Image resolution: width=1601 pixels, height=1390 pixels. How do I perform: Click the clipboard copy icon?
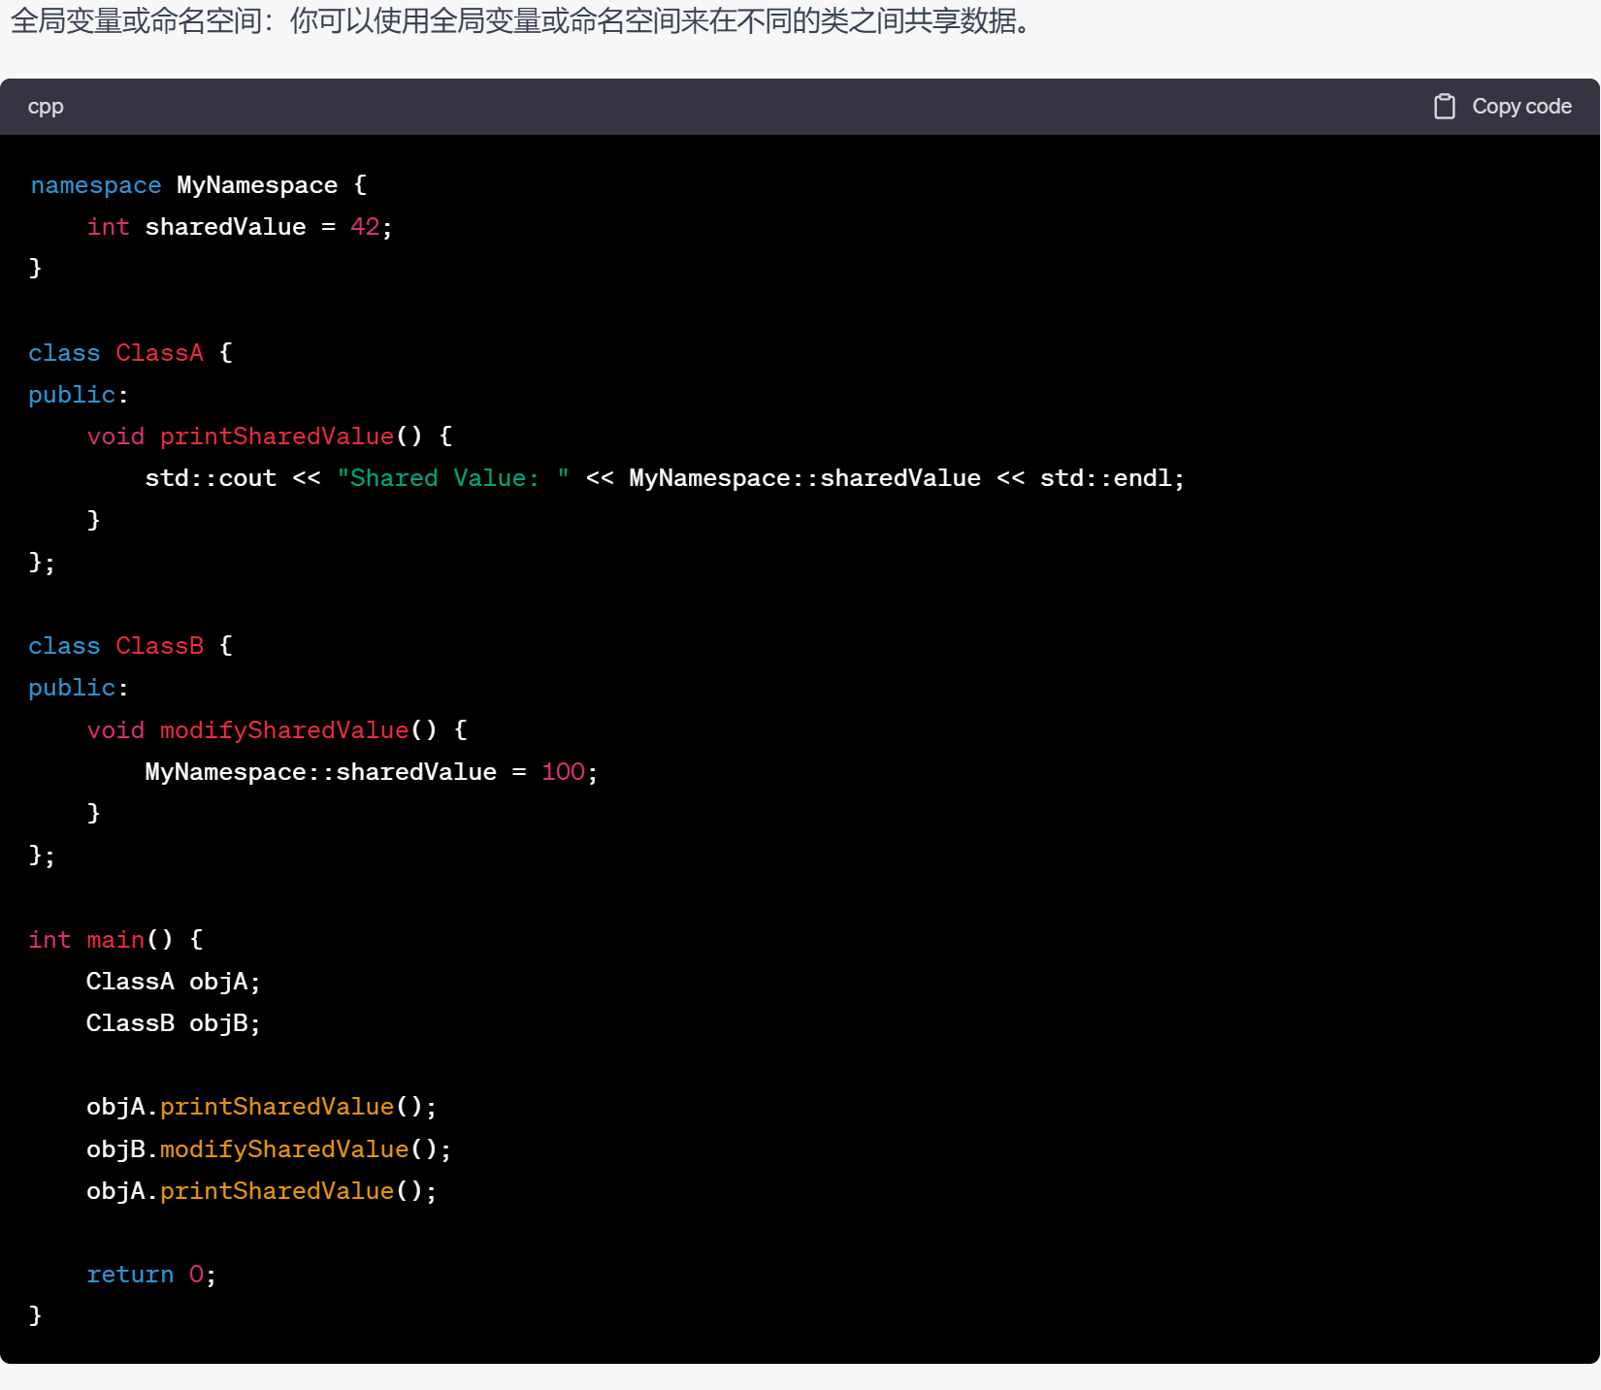[x=1444, y=107]
